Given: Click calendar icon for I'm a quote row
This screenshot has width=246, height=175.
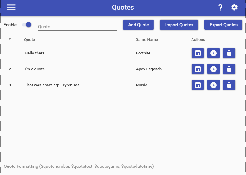Looking at the screenshot, I should point(197,69).
